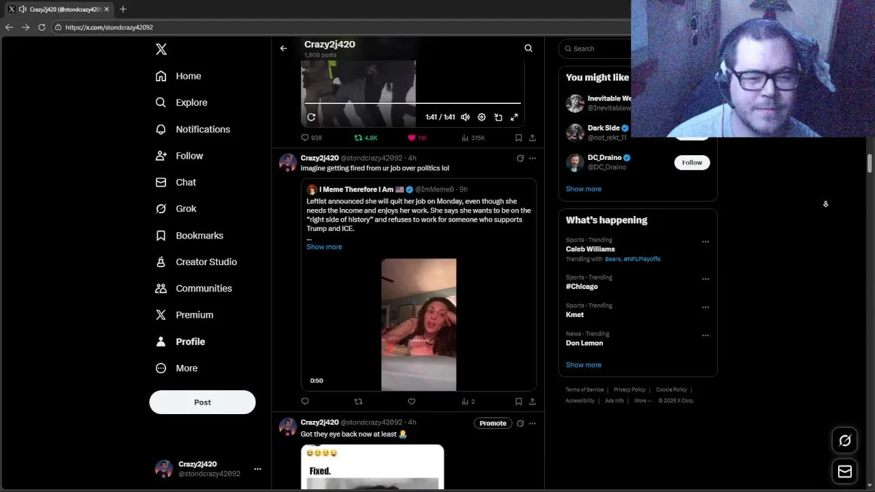The width and height of the screenshot is (875, 492).
Task: Open more options on 'Got they eye back' post
Action: [x=533, y=423]
